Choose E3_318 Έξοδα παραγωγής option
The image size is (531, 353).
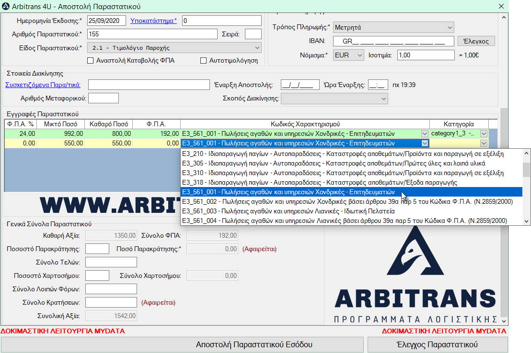(x=351, y=183)
